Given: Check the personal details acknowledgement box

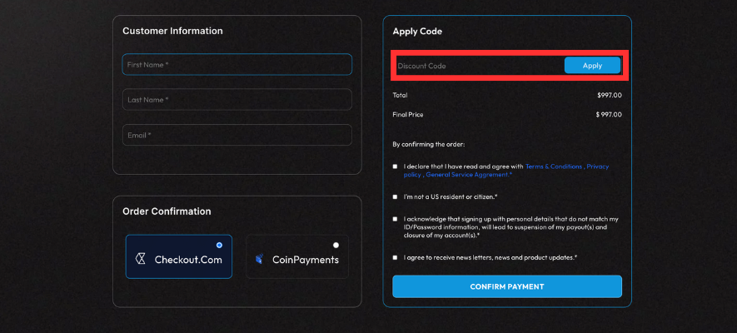Looking at the screenshot, I should 395,219.
